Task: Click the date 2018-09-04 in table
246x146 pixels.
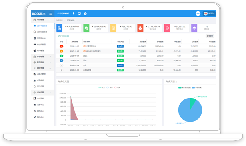Action: [x=74, y=56]
